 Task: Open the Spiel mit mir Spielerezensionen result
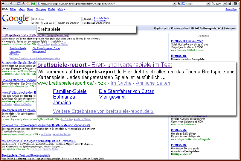(x=46, y=125)
